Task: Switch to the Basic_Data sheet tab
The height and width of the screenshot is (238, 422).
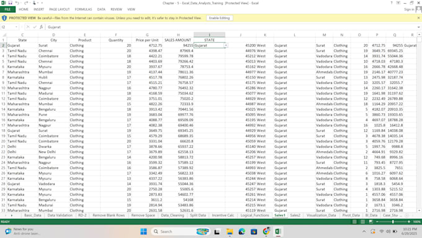Action: (33, 216)
